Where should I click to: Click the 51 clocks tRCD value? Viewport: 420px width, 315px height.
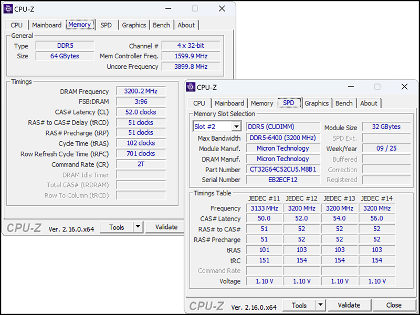click(141, 122)
